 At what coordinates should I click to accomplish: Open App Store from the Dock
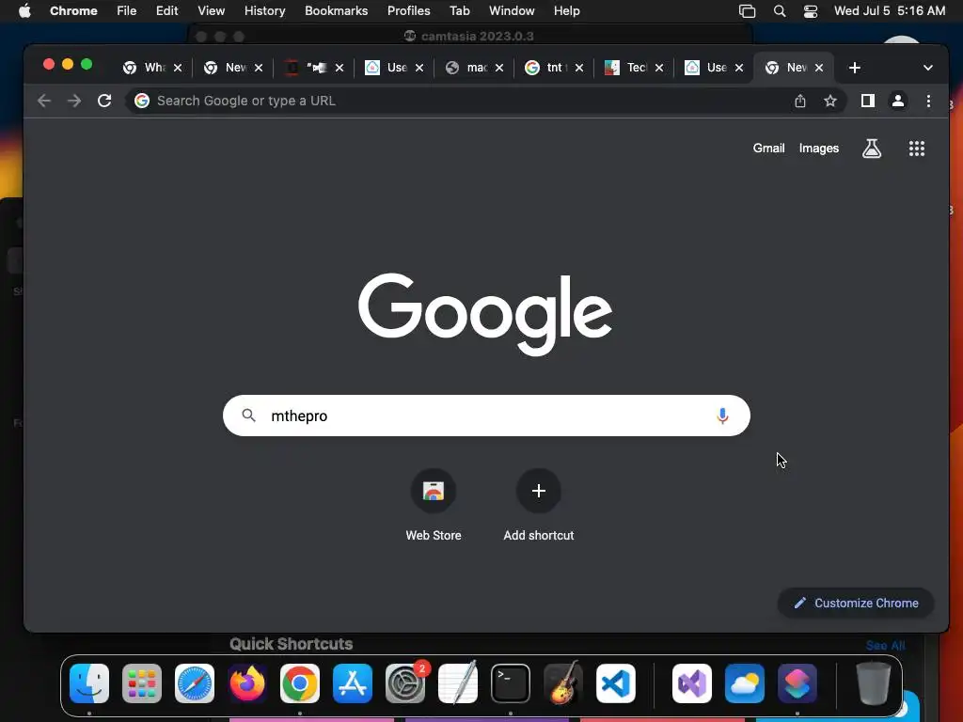[x=353, y=683]
